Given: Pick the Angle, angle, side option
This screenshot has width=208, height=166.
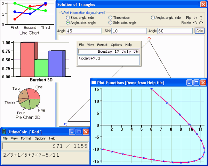Looking at the screenshot, I should click(166, 18).
